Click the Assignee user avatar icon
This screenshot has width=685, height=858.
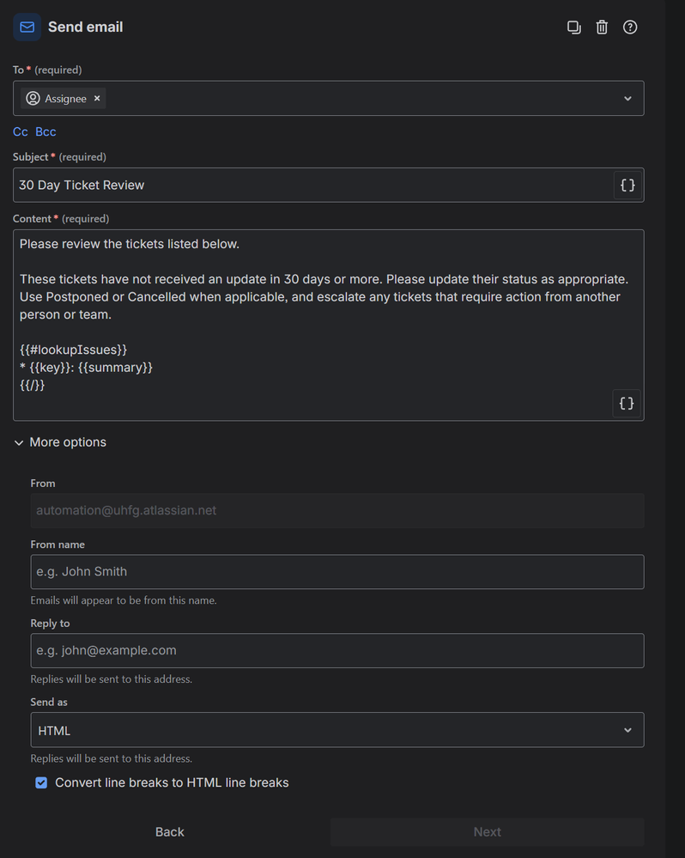(x=33, y=99)
